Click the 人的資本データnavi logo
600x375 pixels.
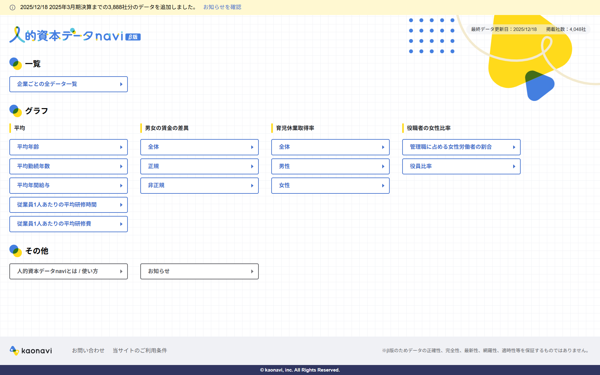coord(75,35)
